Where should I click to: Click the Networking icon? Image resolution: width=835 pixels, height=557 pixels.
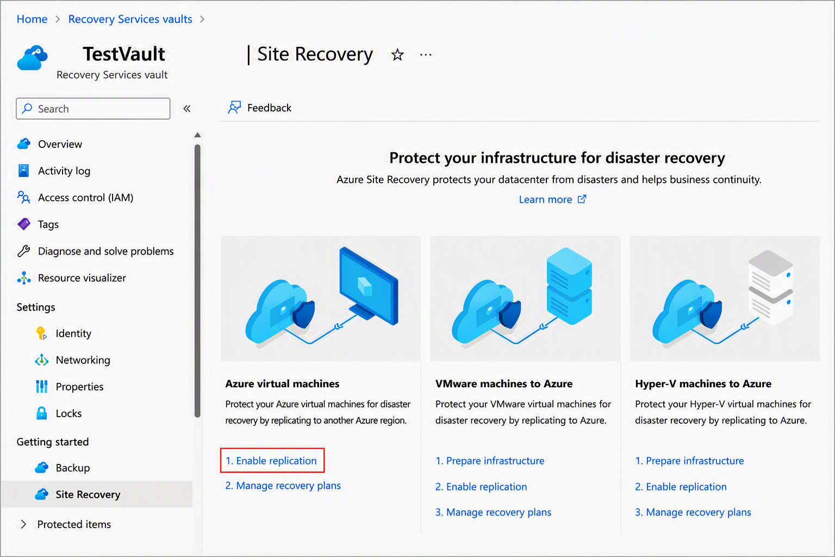point(41,360)
